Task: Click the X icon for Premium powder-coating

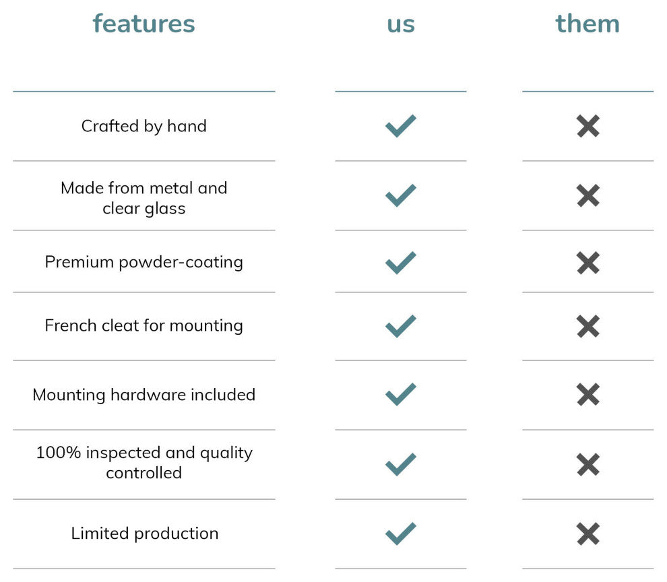Action: click(587, 263)
